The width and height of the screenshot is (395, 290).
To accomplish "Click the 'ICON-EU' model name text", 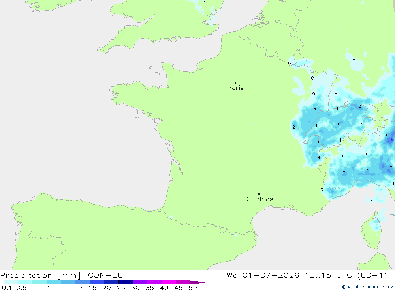I will (104, 275).
